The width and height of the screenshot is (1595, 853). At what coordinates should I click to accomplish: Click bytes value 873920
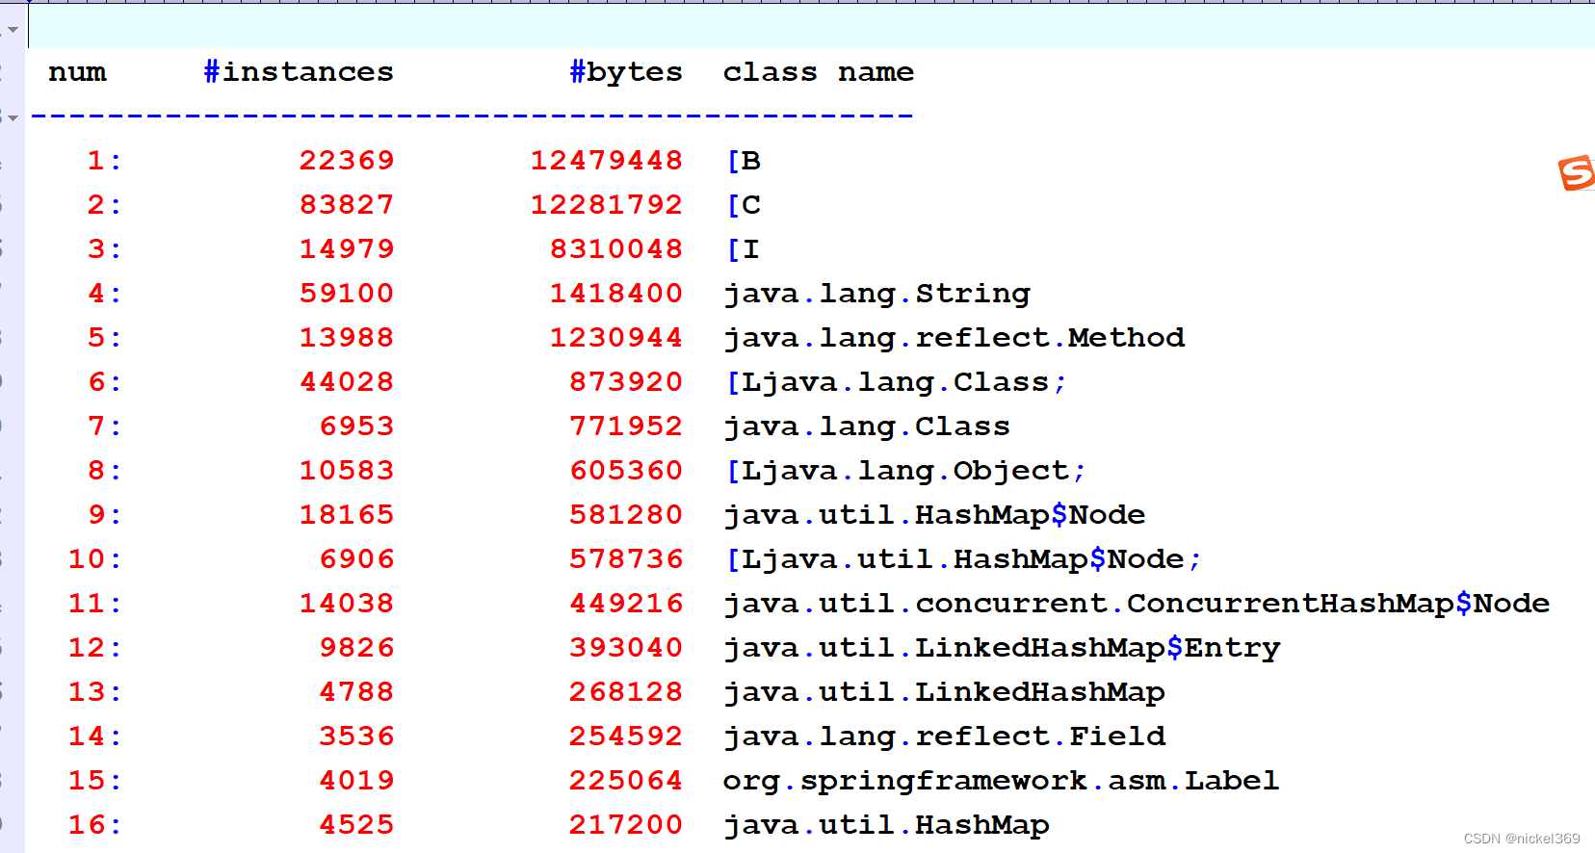(x=626, y=382)
